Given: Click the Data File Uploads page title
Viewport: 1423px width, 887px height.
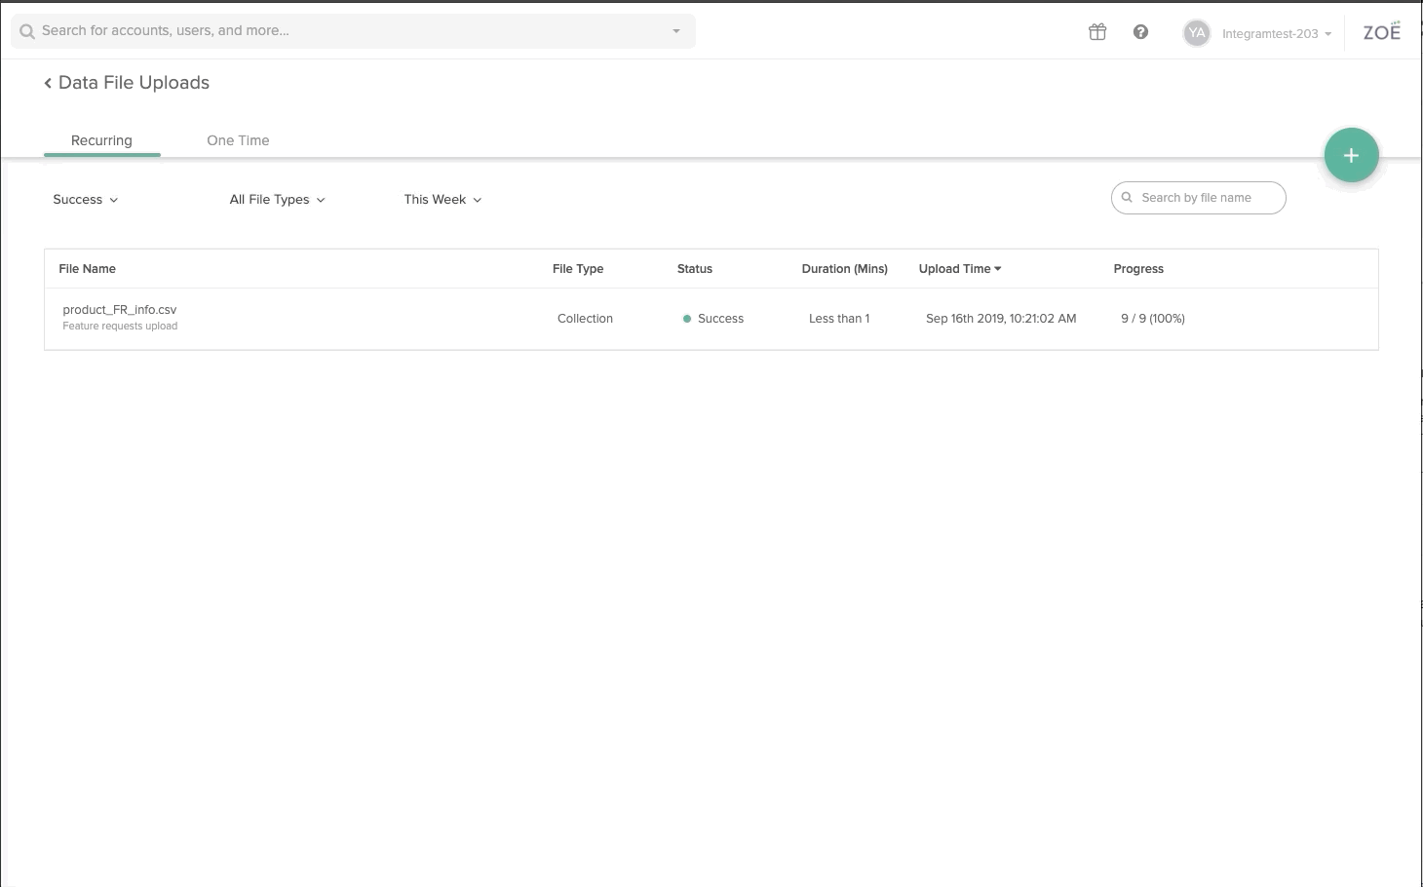Looking at the screenshot, I should 134,83.
